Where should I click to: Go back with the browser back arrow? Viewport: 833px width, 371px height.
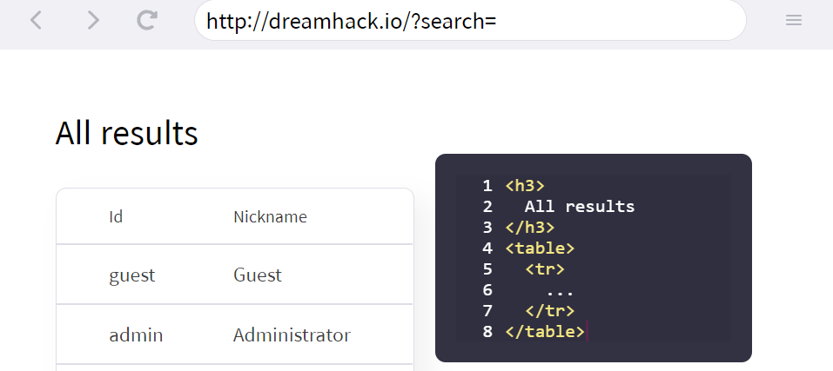36,21
